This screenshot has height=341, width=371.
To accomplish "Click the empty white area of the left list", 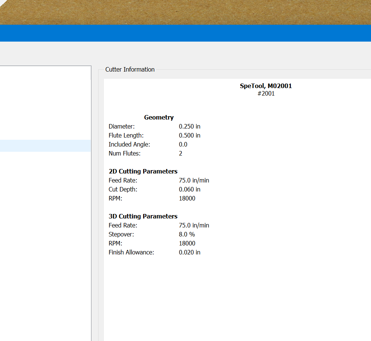I will coord(45,244).
